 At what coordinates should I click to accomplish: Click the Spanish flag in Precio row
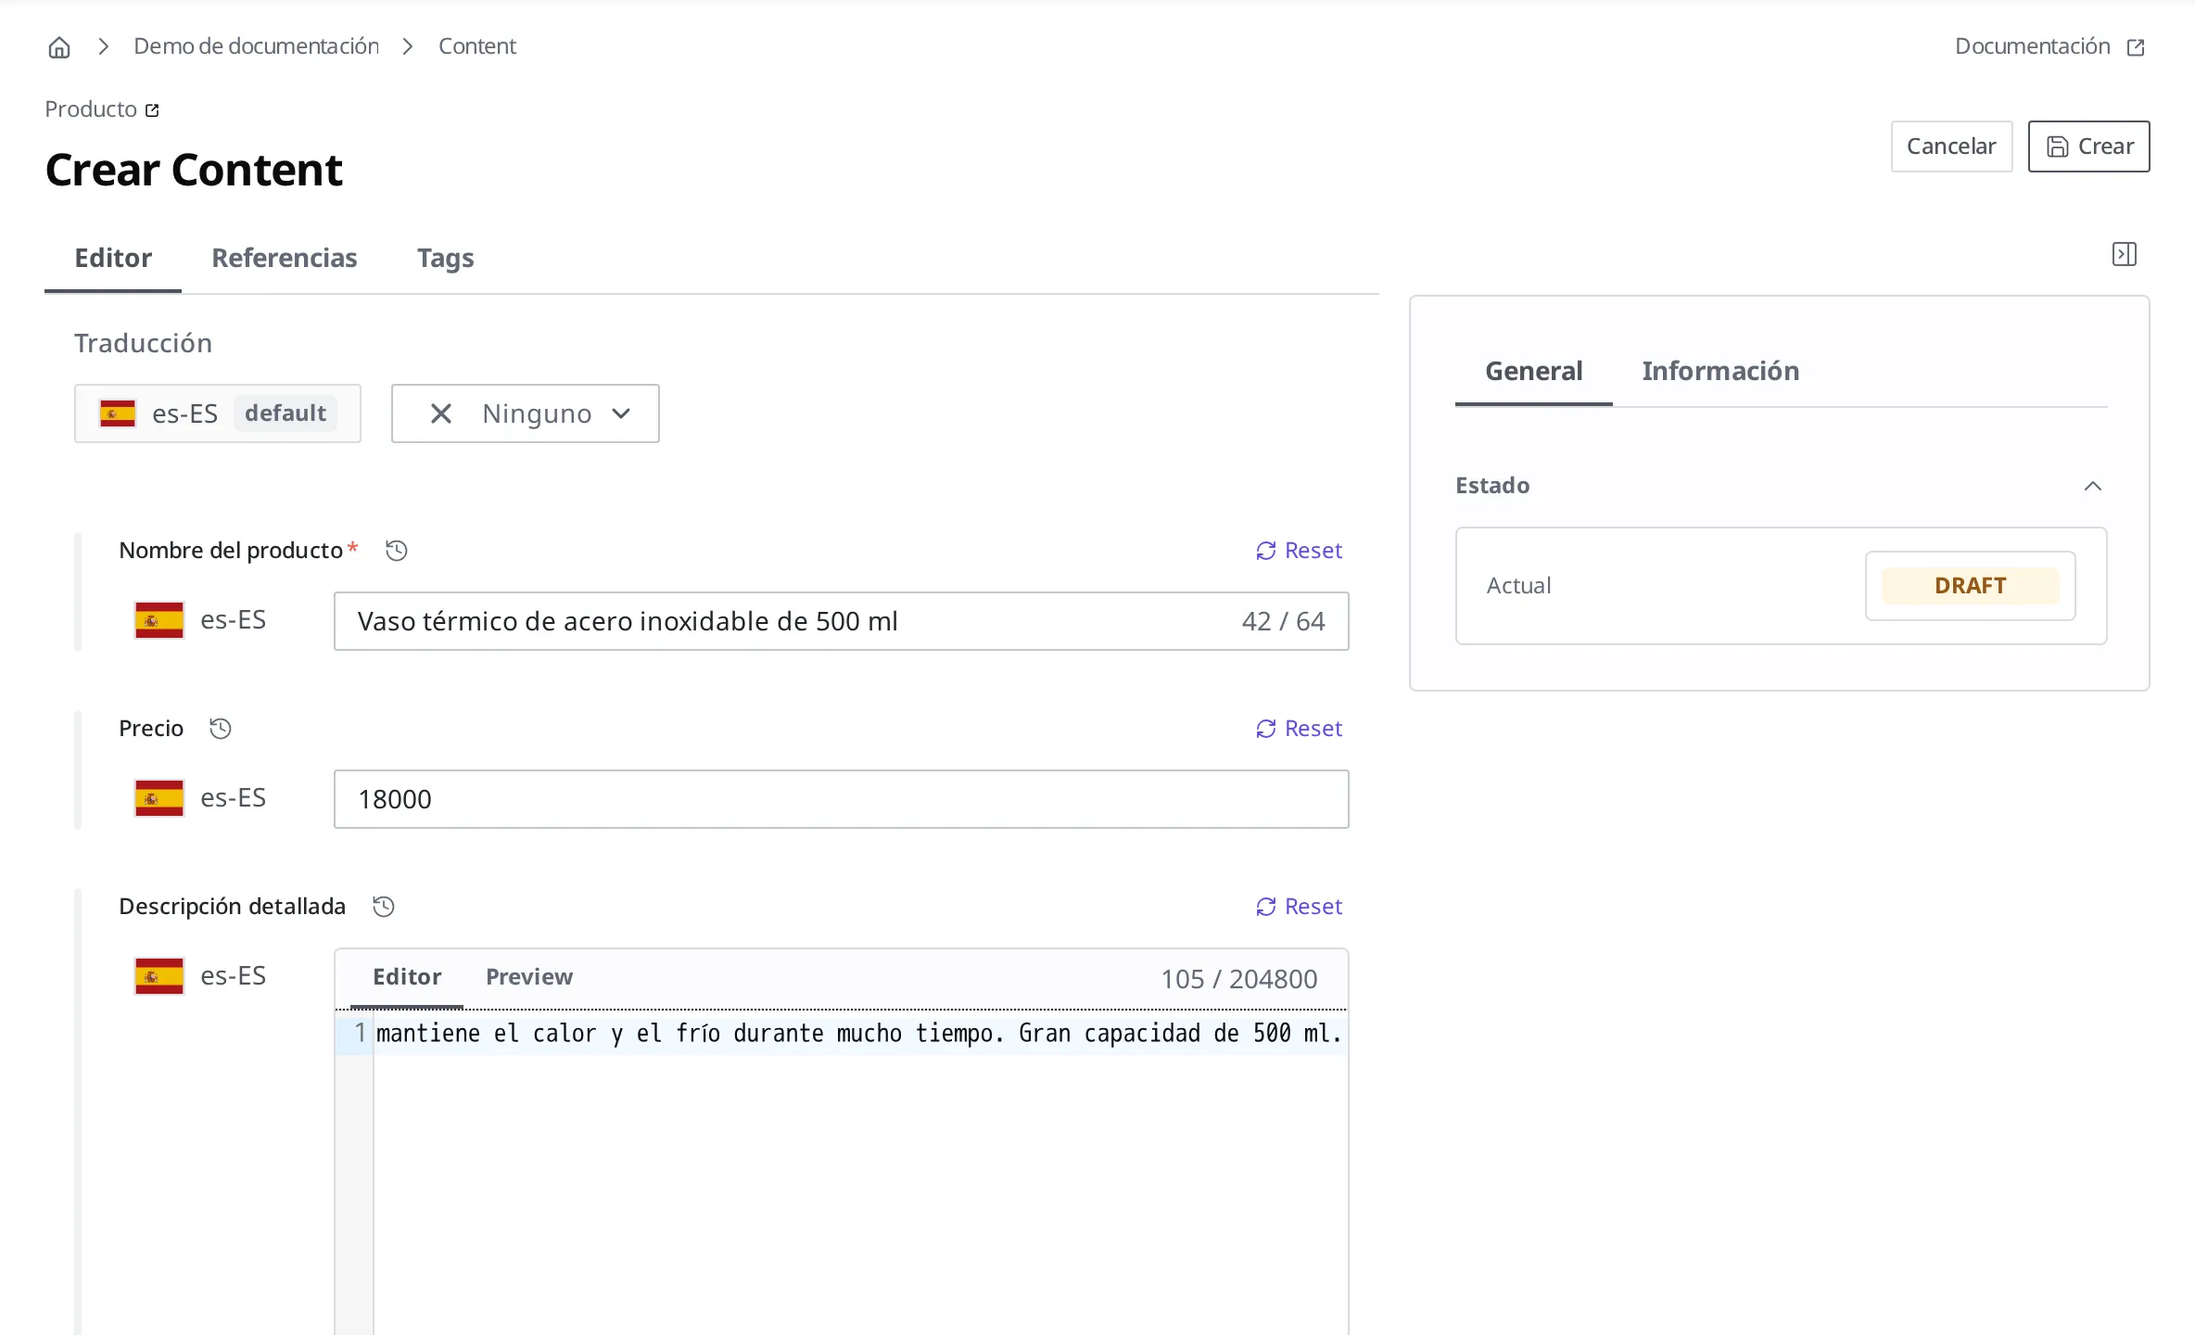click(x=159, y=798)
